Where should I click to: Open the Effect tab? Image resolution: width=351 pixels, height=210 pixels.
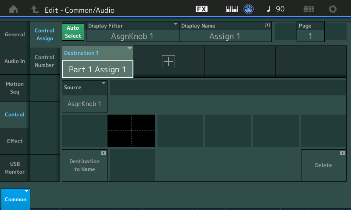point(15,141)
